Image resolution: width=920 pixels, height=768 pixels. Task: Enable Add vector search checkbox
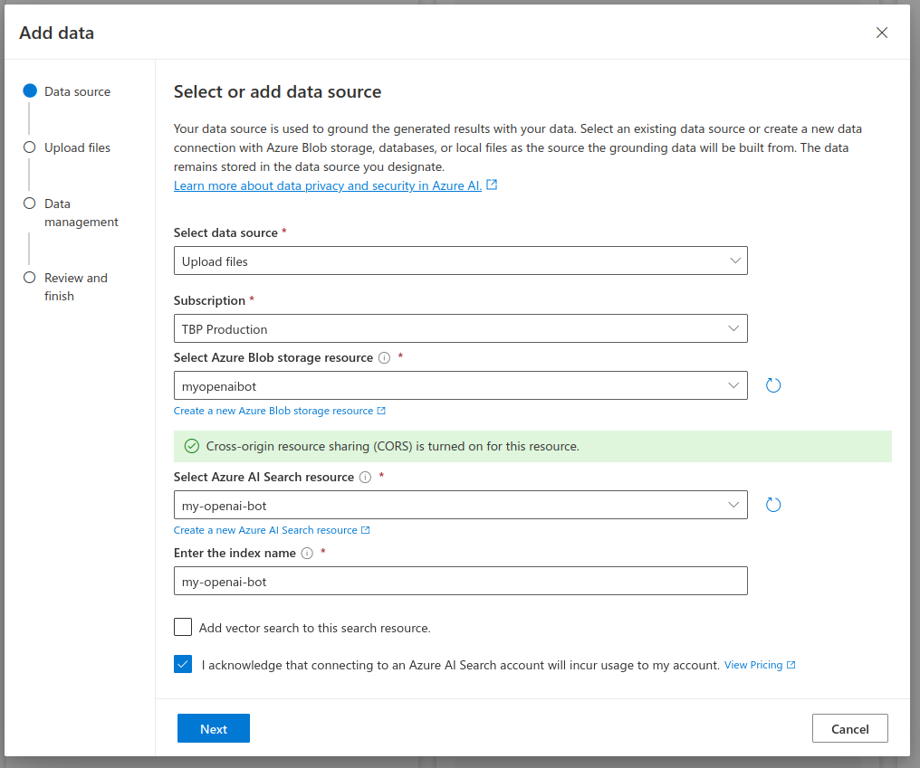click(183, 628)
